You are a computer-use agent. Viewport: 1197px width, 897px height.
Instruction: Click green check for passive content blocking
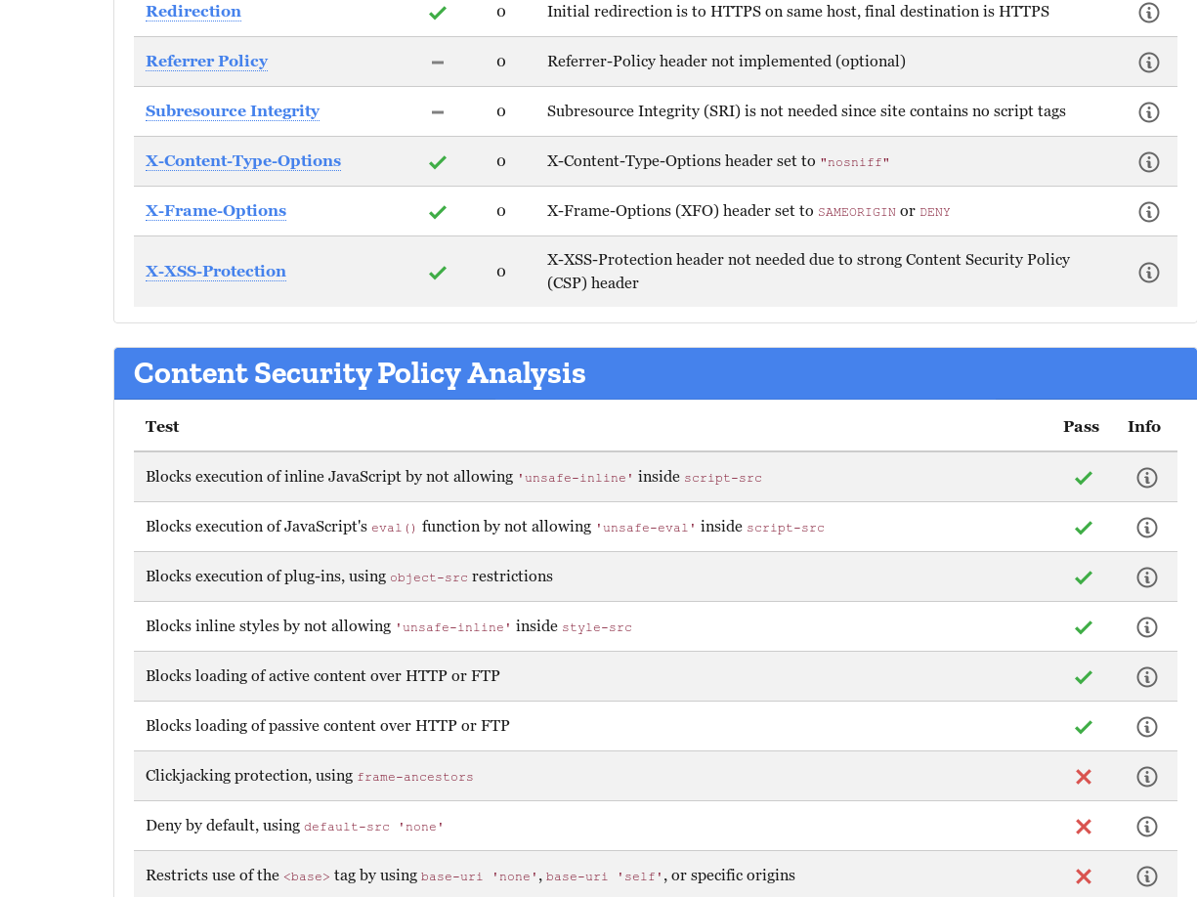1083,726
